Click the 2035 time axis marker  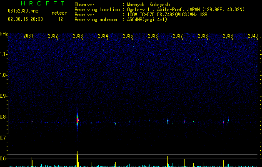click(x=128, y=35)
